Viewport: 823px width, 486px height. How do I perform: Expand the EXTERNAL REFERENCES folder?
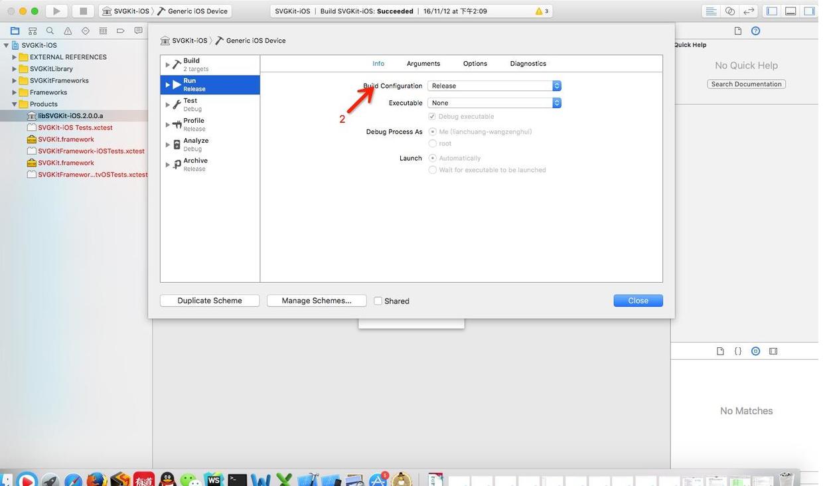pos(14,57)
